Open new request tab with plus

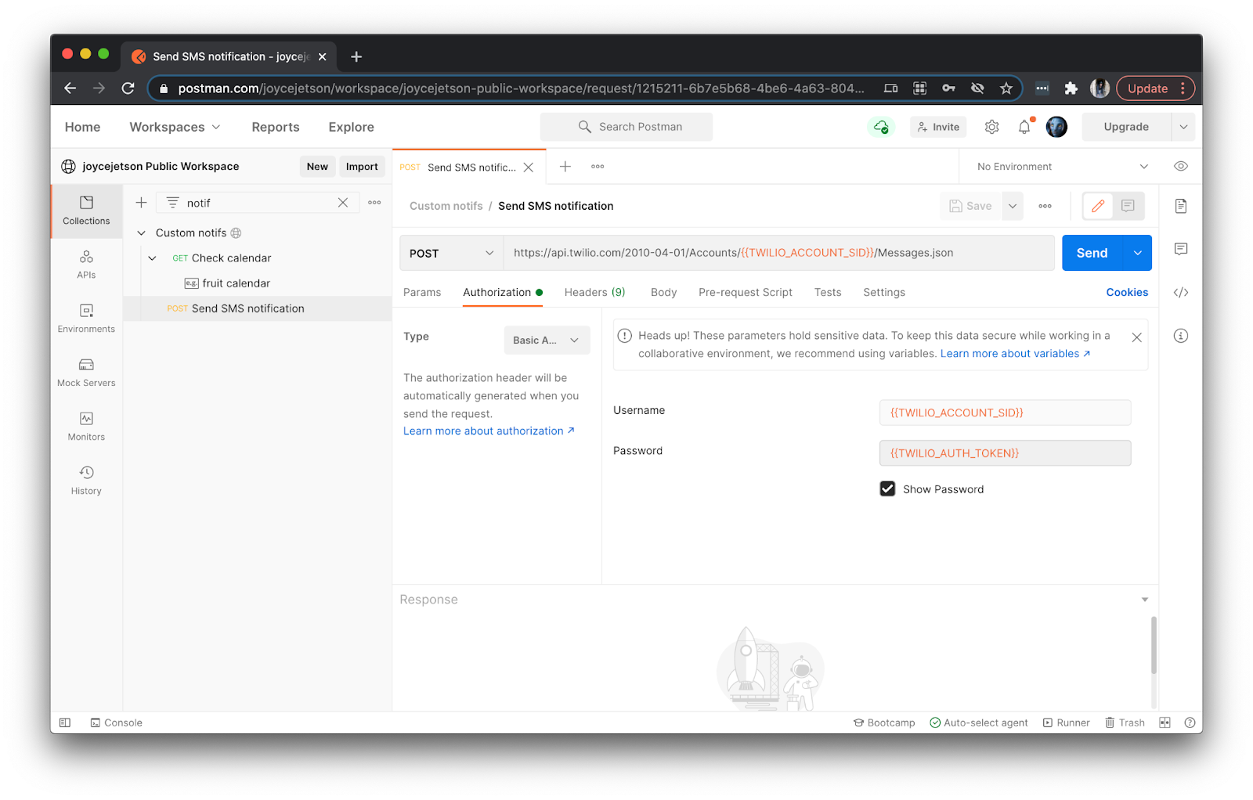point(565,166)
